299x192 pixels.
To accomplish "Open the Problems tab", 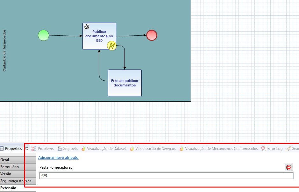I will pyautogui.click(x=43, y=149).
